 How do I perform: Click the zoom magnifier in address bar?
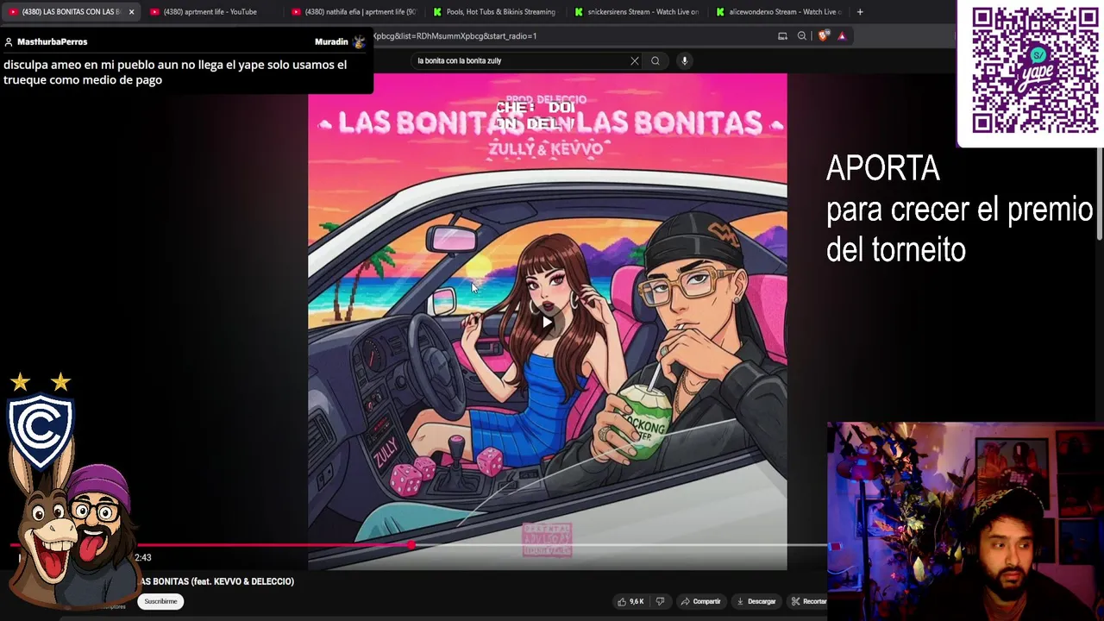click(x=802, y=36)
